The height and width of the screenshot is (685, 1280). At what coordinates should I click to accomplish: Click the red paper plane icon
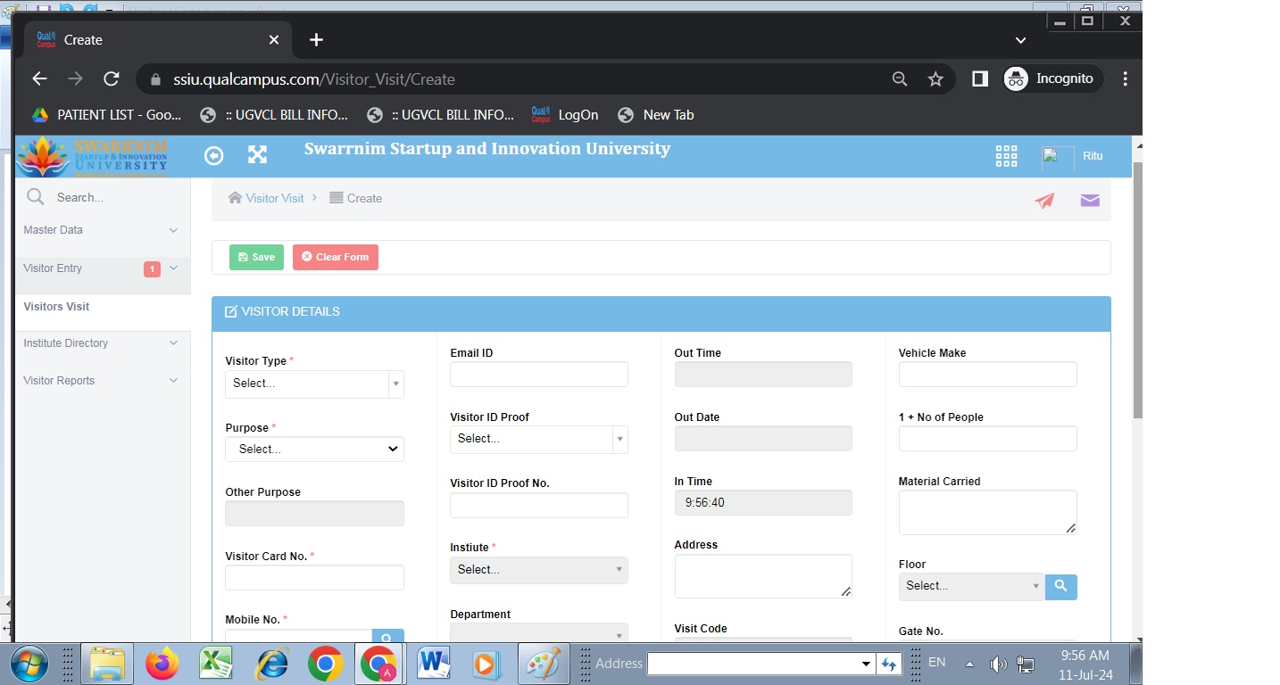[1044, 201]
